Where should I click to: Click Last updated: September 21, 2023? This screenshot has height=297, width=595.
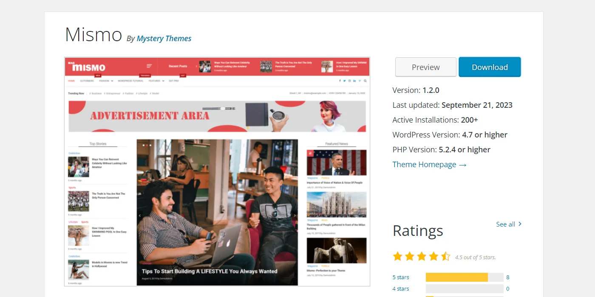452,105
